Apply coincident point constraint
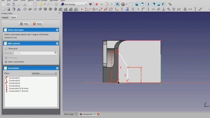The width and height of the screenshot is (210, 118). [x=138, y=9]
